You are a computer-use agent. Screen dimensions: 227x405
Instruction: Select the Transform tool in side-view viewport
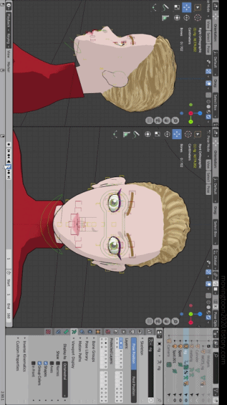tap(177, 18)
